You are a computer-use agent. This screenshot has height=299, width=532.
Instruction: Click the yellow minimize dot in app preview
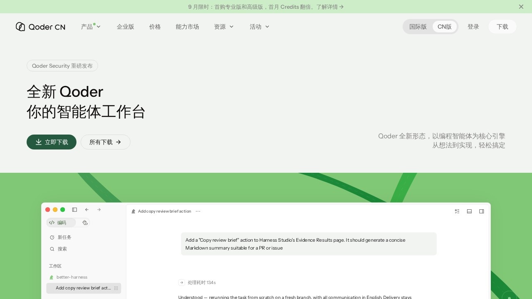click(55, 210)
